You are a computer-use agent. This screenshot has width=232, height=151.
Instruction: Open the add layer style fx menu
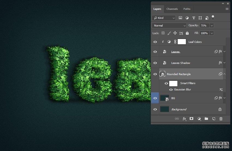(x=184, y=119)
